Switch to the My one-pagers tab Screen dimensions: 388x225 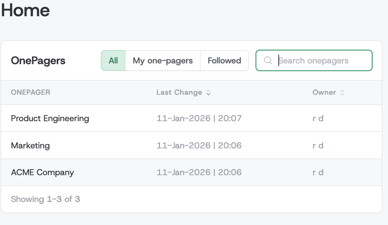pyautogui.click(x=163, y=60)
